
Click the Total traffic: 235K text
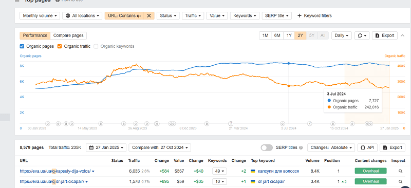(65, 147)
